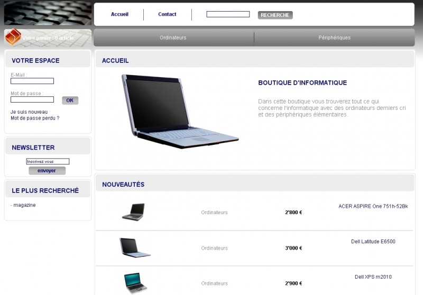Follow the "Je suis nouveau" link
Screen dimensions: 423x295
29,112
